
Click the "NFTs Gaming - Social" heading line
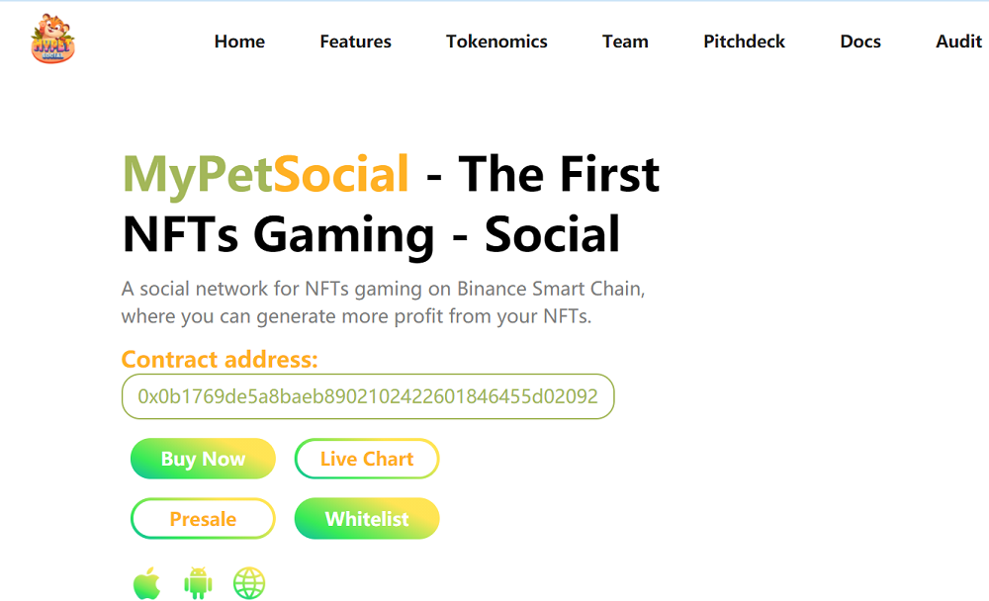coord(371,235)
